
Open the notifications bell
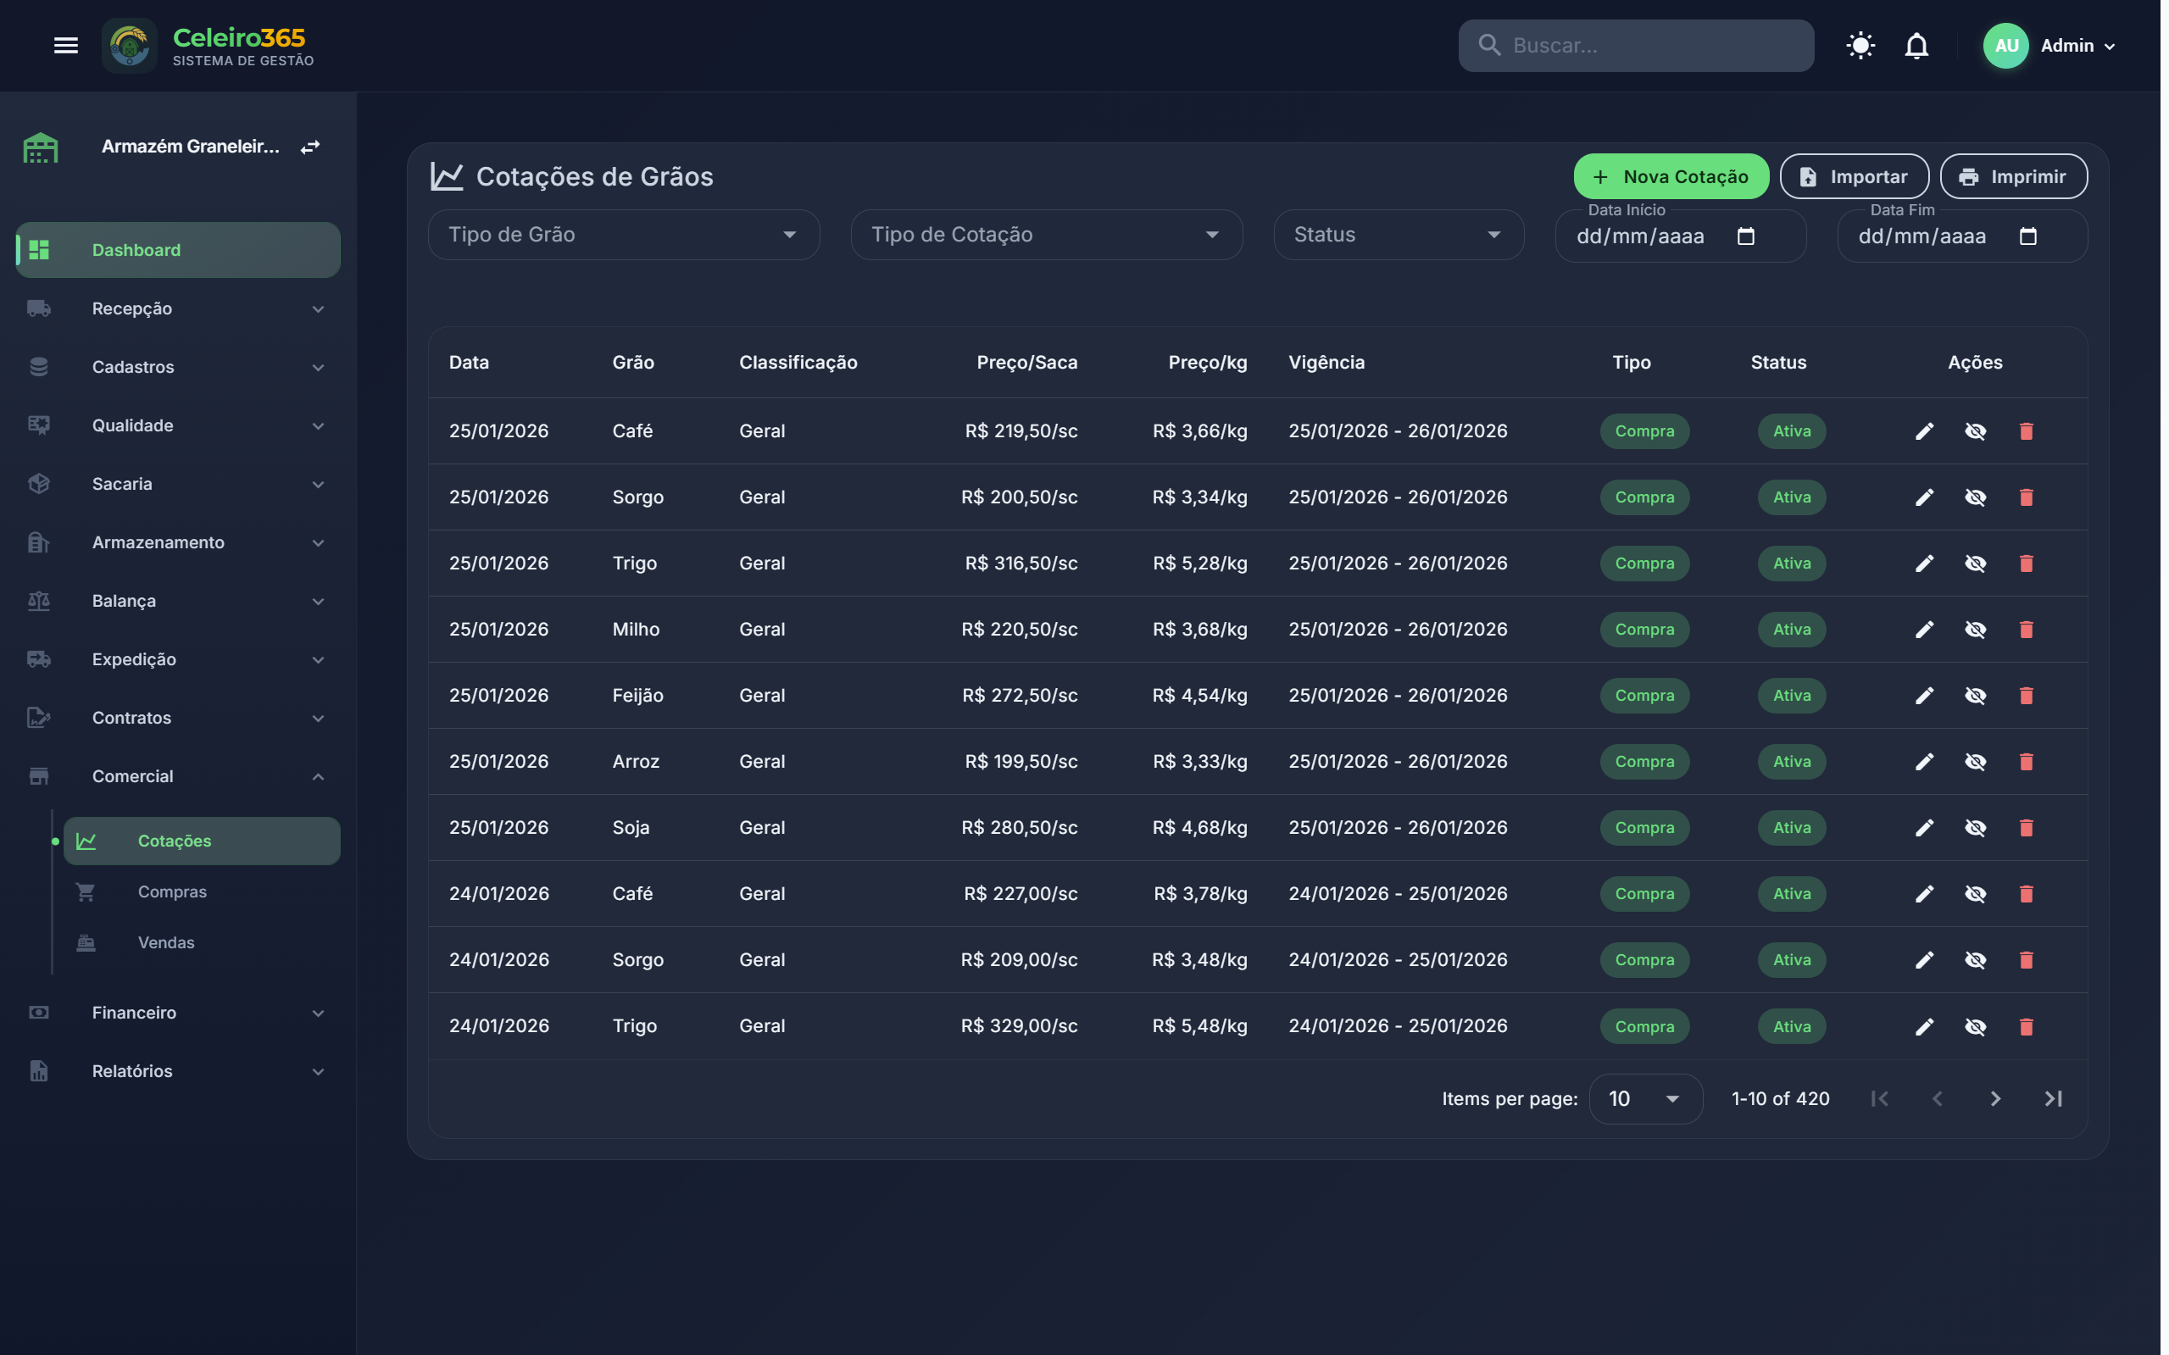[1916, 45]
